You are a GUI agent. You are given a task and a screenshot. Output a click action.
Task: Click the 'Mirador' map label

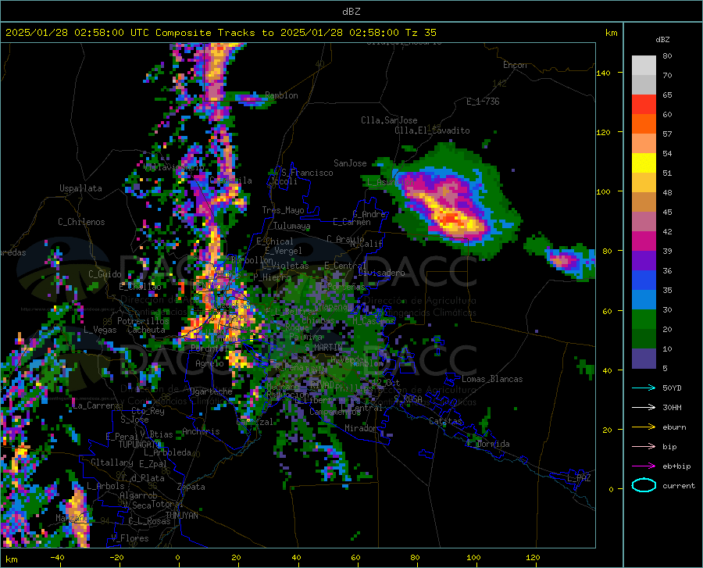(360, 429)
